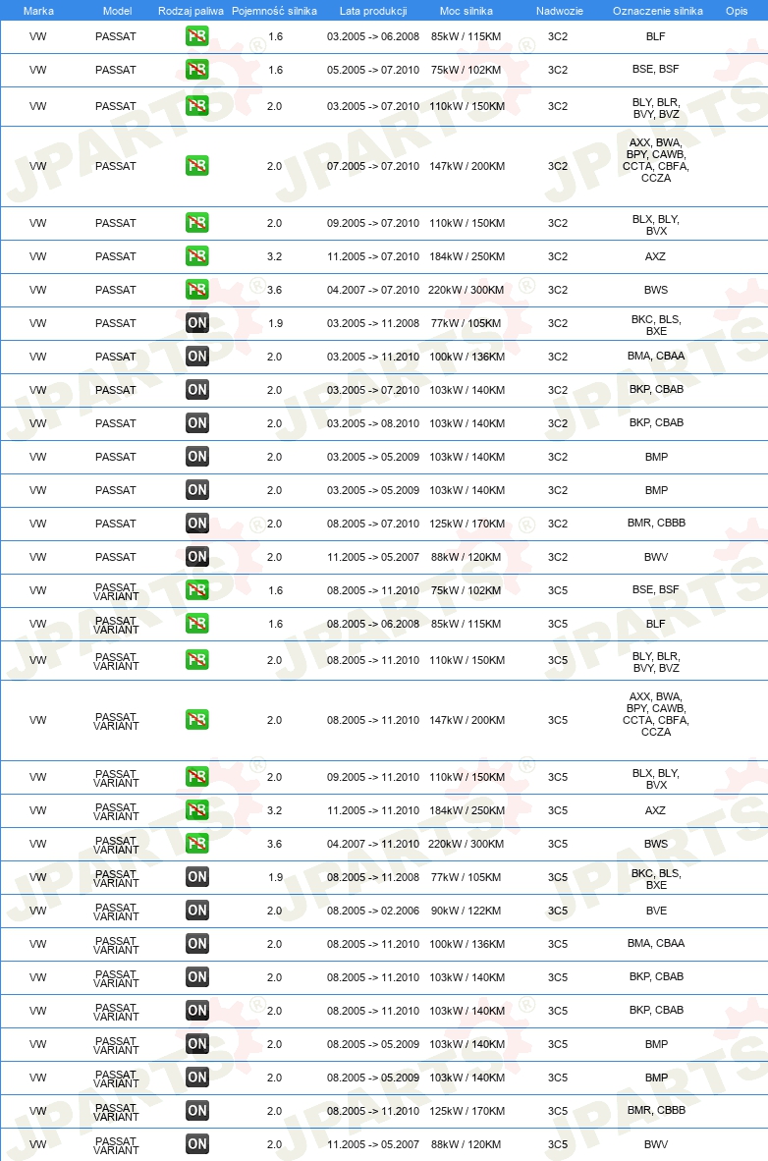Click the PB icon in the 09.2005 -> 07.2010 row
The width and height of the screenshot is (768, 1161).
point(197,223)
